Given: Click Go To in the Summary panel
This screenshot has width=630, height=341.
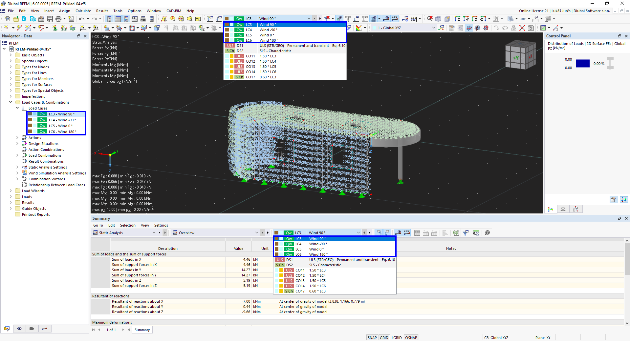Looking at the screenshot, I should click(x=98, y=225).
